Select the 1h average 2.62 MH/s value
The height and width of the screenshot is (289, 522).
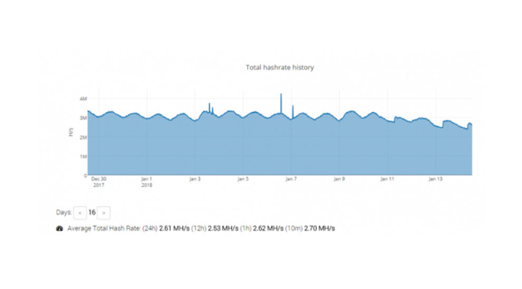point(268,229)
